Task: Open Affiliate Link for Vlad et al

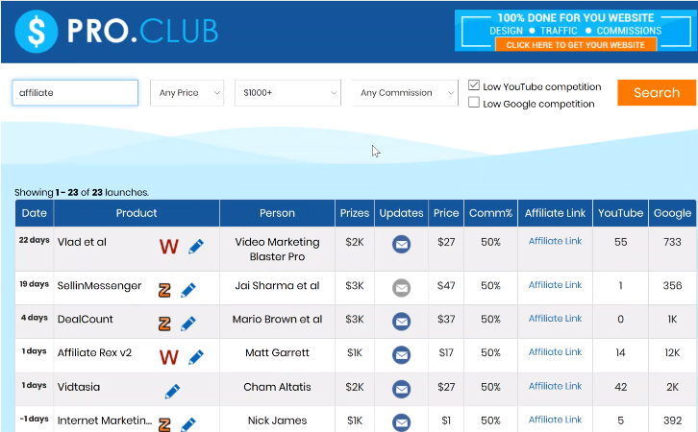Action: pos(555,241)
